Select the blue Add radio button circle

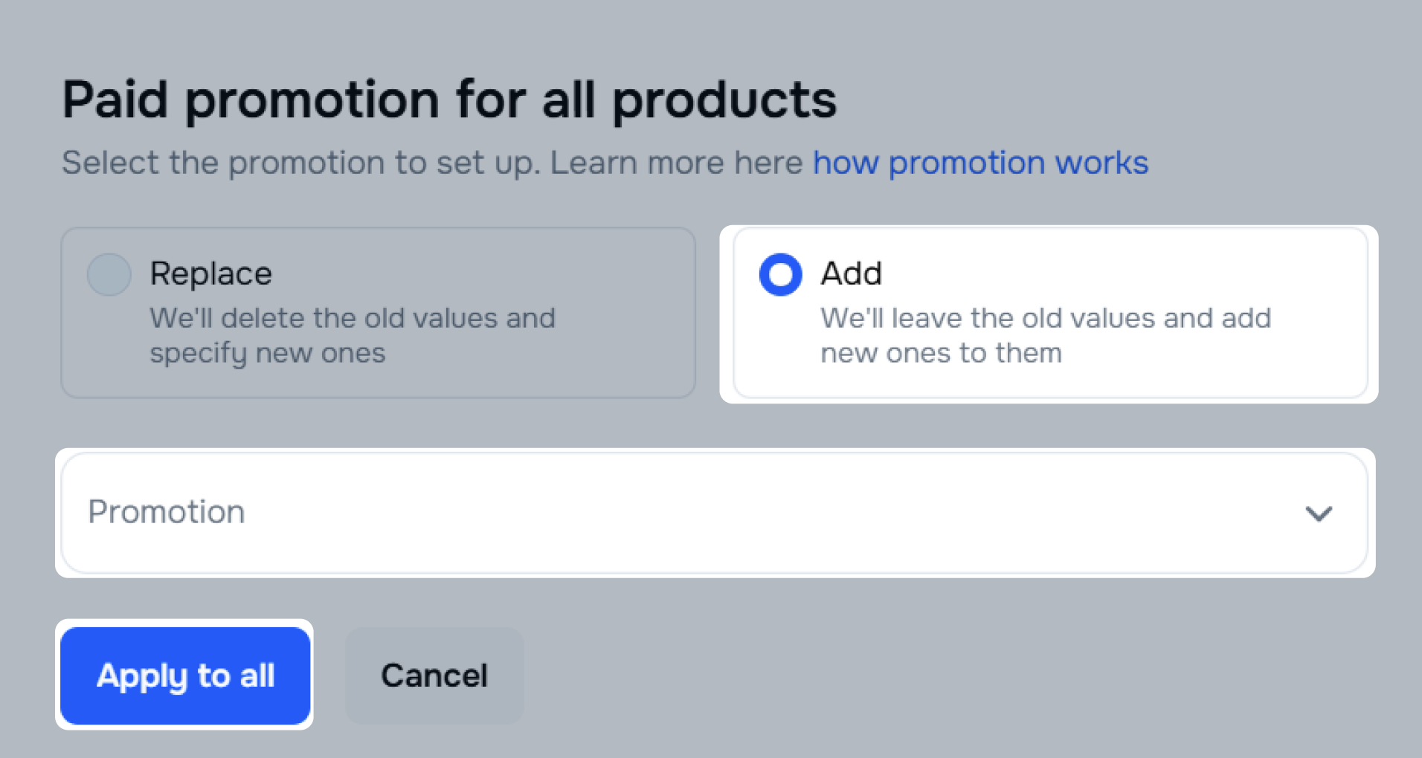pos(780,274)
